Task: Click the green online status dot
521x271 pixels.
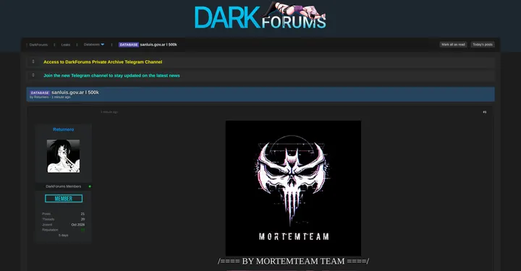Action: click(90, 186)
